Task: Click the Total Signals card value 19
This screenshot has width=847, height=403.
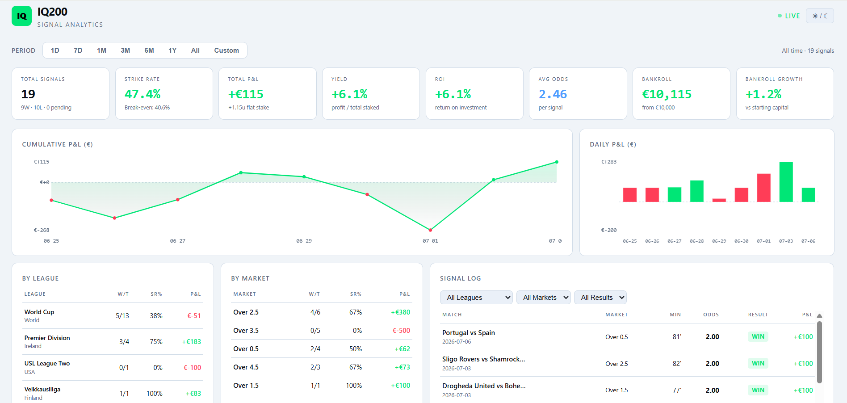Action: (28, 94)
